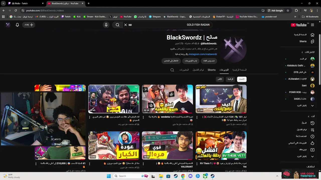Open the All Bookmarks folder

[x=310, y=17]
